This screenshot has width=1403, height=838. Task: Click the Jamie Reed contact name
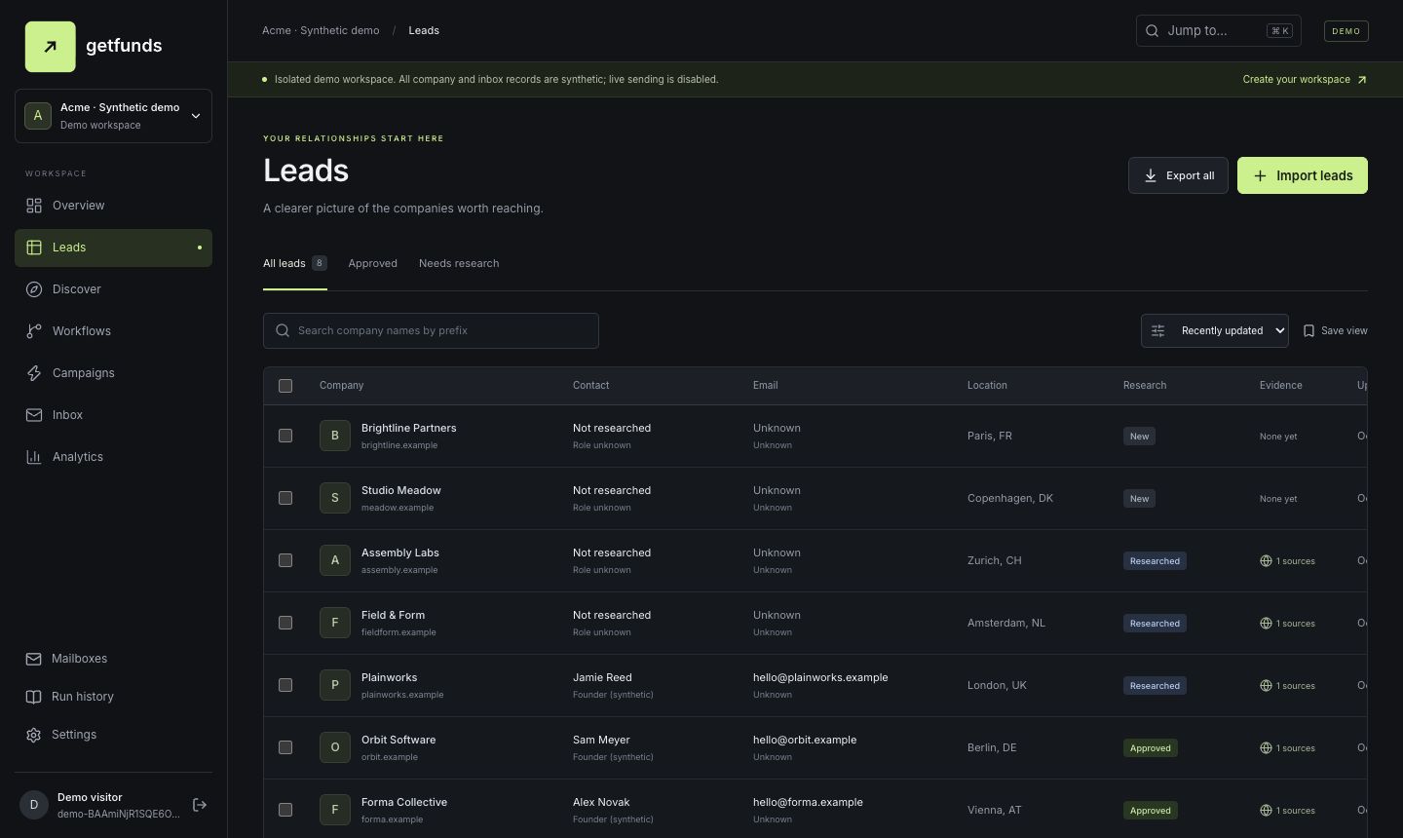[x=602, y=677]
